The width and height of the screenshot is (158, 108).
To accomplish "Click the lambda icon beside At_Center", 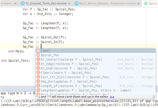I will click(38, 60).
